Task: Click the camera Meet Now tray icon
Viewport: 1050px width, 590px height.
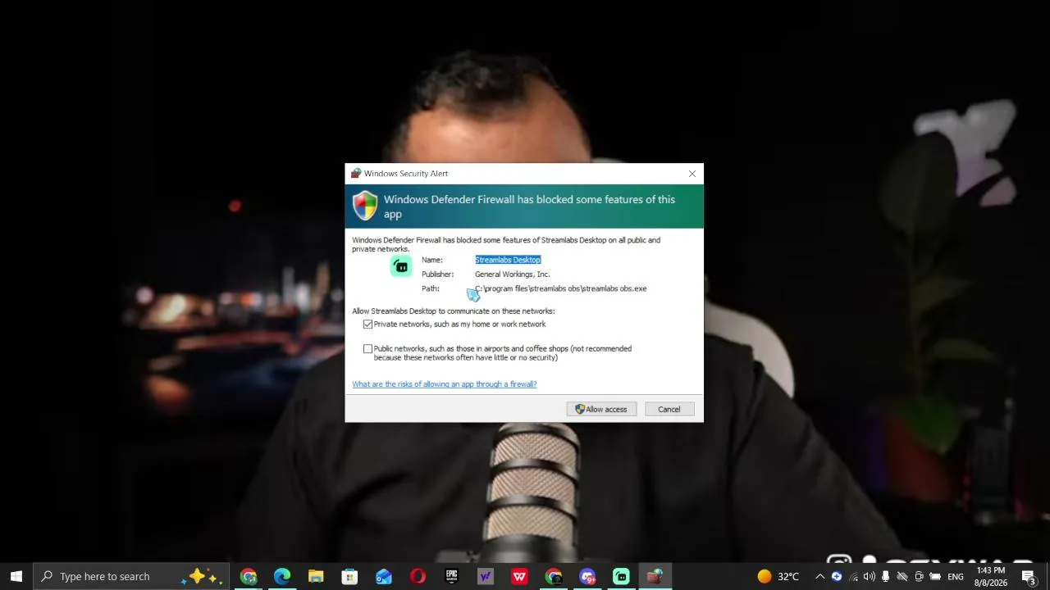Action: (x=919, y=576)
